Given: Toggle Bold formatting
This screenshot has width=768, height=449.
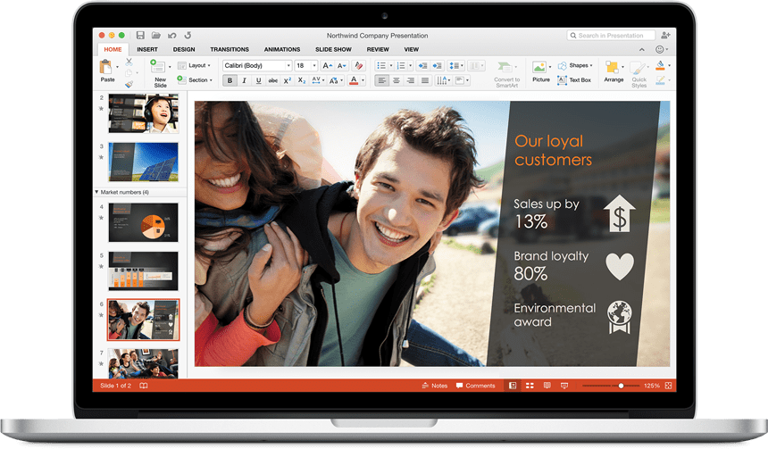Looking at the screenshot, I should click(230, 80).
